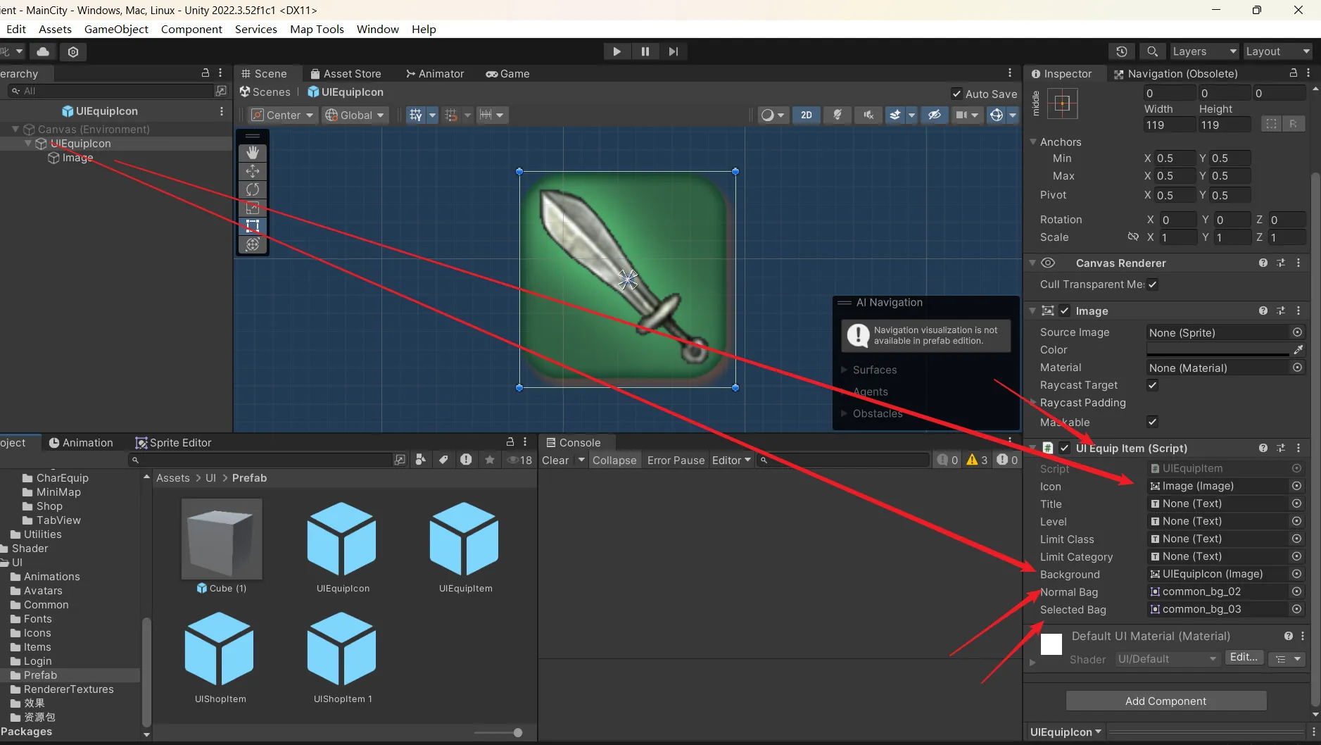Open the Center pivot mode dropdown
Viewport: 1321px width, 745px height.
(x=283, y=115)
